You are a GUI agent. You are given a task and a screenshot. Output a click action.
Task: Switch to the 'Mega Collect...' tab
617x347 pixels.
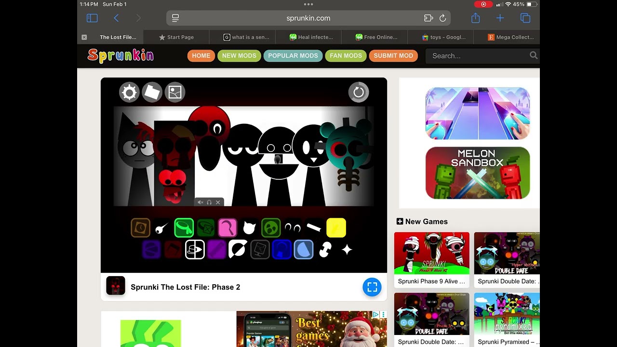click(x=510, y=37)
